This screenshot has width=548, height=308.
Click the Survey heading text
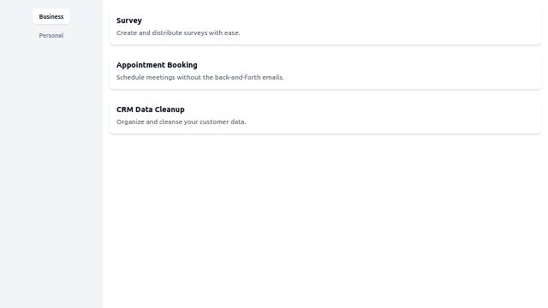[x=129, y=21]
